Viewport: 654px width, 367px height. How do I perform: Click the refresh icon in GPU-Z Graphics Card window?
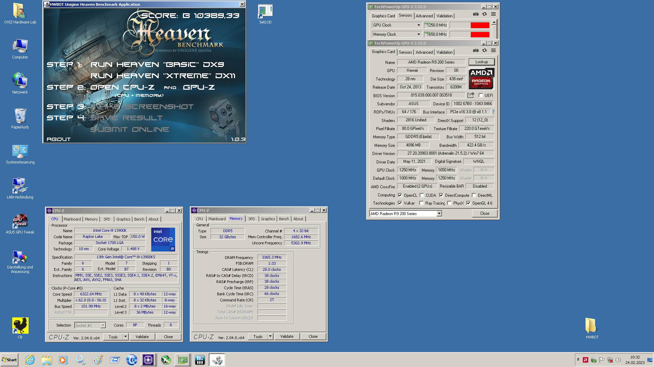click(x=484, y=51)
